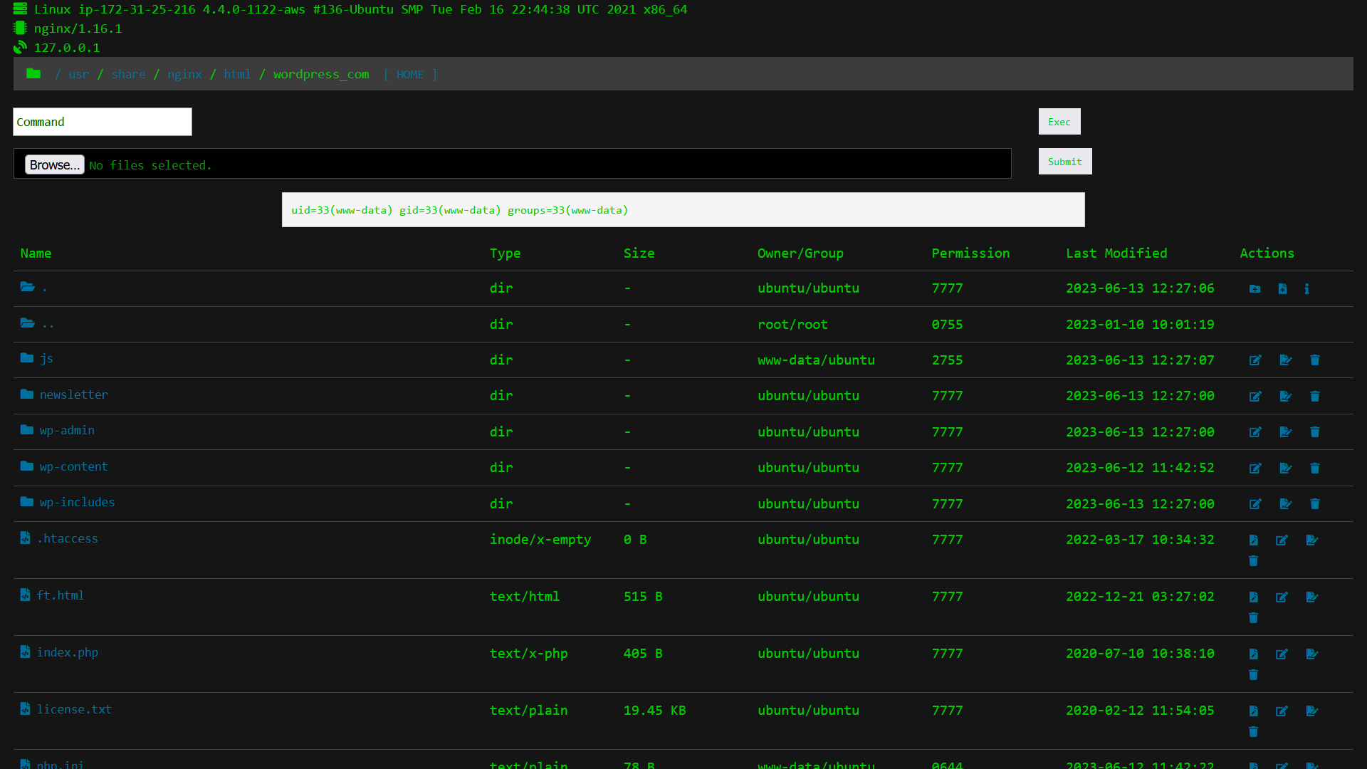Go to HOME directory link
1367x769 pixels.
tap(410, 74)
